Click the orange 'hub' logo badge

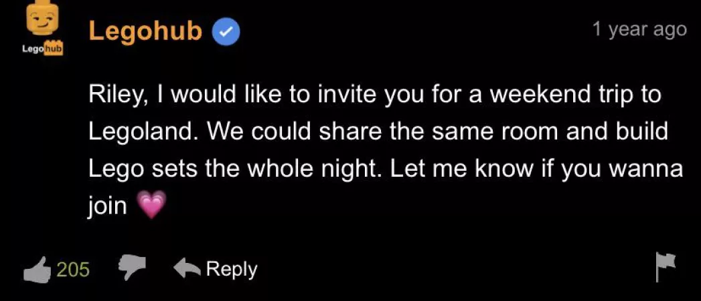tap(52, 49)
